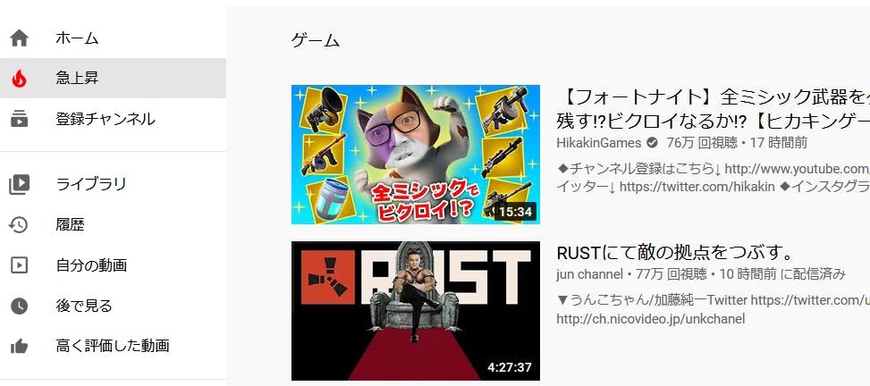Click the thumbs-up liked videos icon
This screenshot has width=870, height=386.
tap(20, 346)
